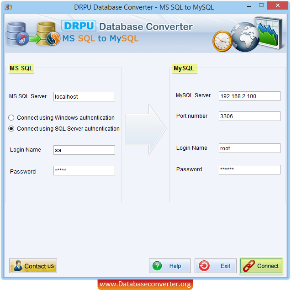
Task: Click the Contact us button
Action: click(33, 266)
